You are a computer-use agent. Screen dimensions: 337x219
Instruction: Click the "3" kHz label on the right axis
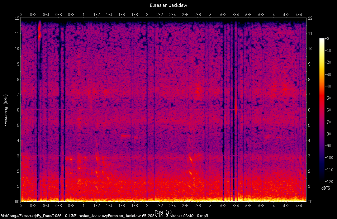(x=309, y=156)
